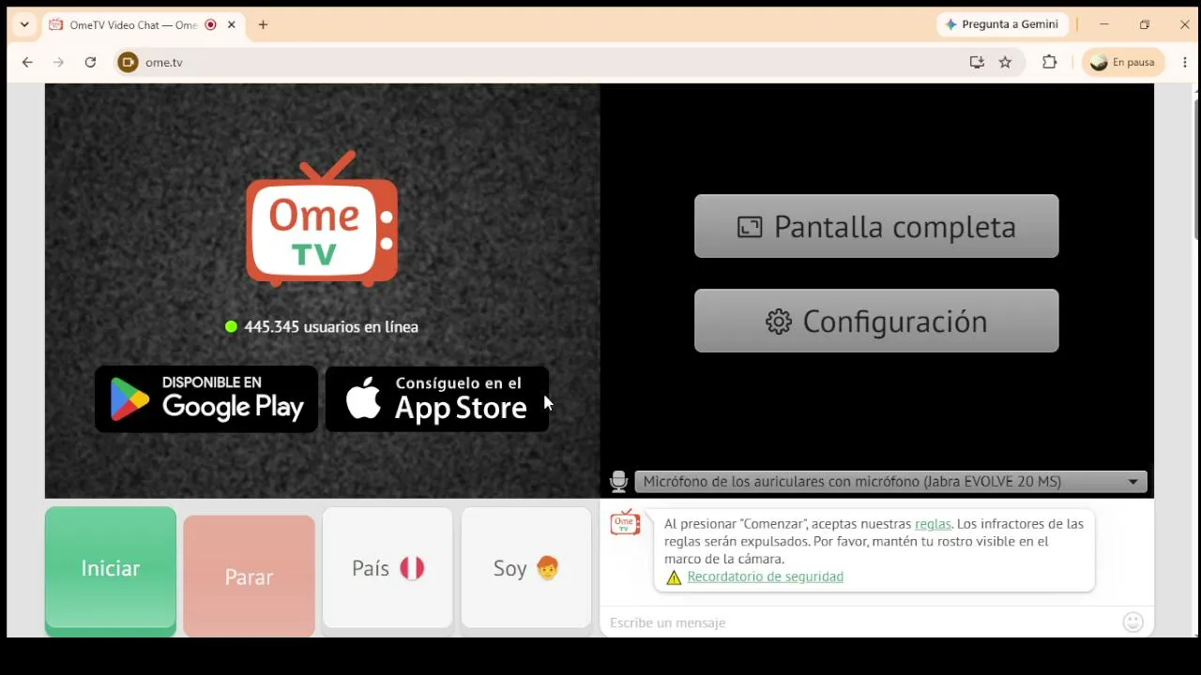Bookmark this page with the star icon
Screen dimensions: 1201x675
pos(1005,62)
